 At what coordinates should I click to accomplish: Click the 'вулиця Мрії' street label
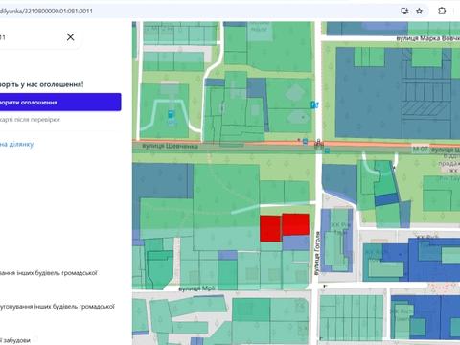196,288
